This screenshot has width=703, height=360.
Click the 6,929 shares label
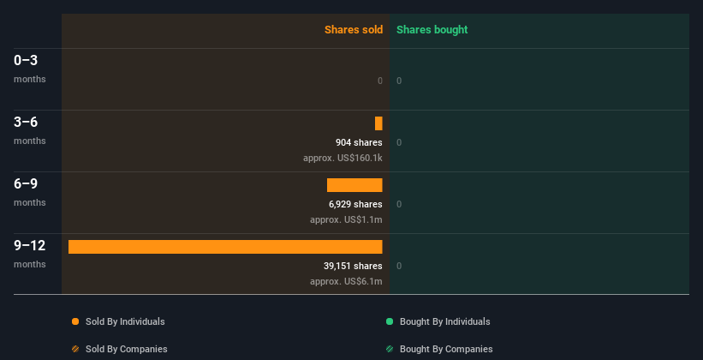(x=355, y=204)
